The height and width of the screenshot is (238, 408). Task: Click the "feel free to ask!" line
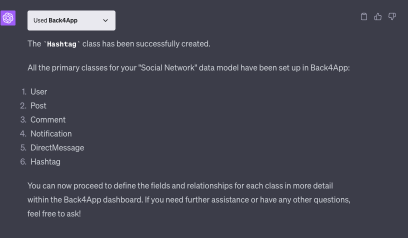pos(54,214)
